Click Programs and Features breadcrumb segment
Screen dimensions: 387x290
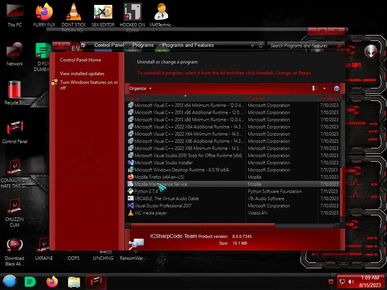click(x=188, y=45)
